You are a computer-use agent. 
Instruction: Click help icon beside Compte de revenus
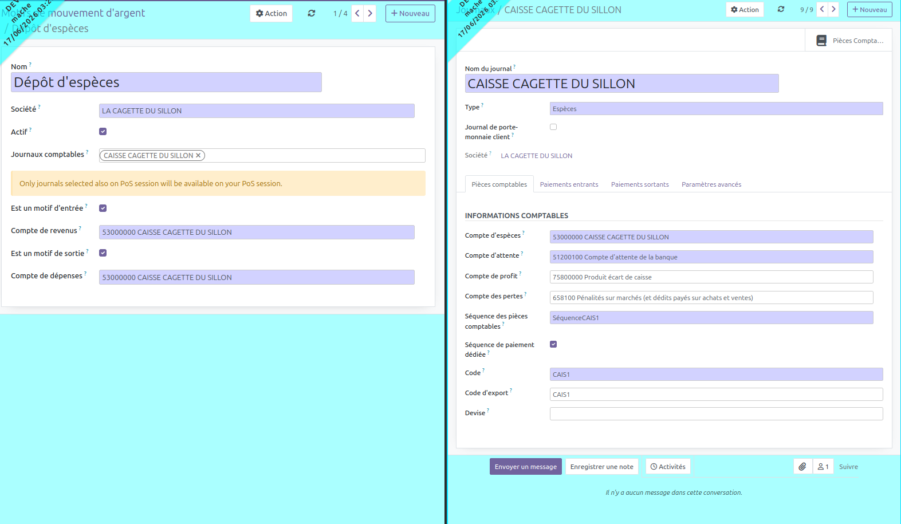(x=80, y=228)
